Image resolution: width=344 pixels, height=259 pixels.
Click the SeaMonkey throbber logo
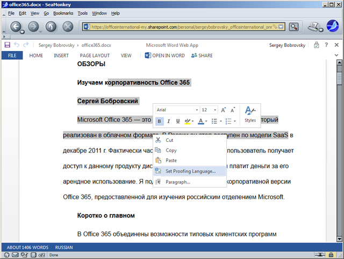(333, 26)
